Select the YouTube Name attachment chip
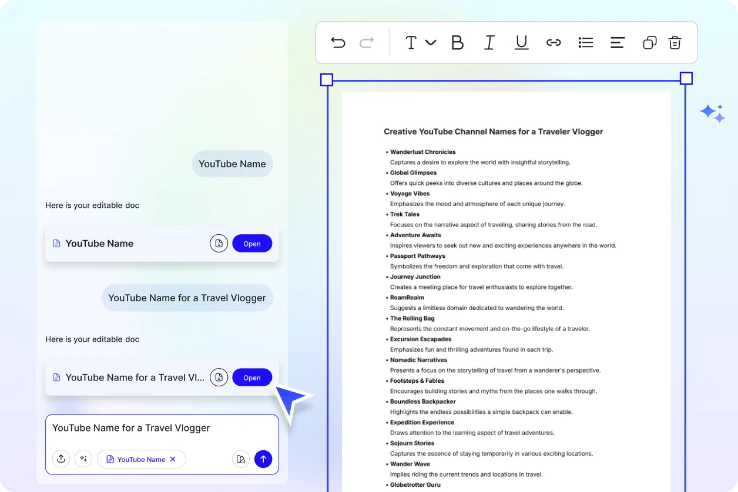Screen dimensions: 738x492 (x=141, y=459)
